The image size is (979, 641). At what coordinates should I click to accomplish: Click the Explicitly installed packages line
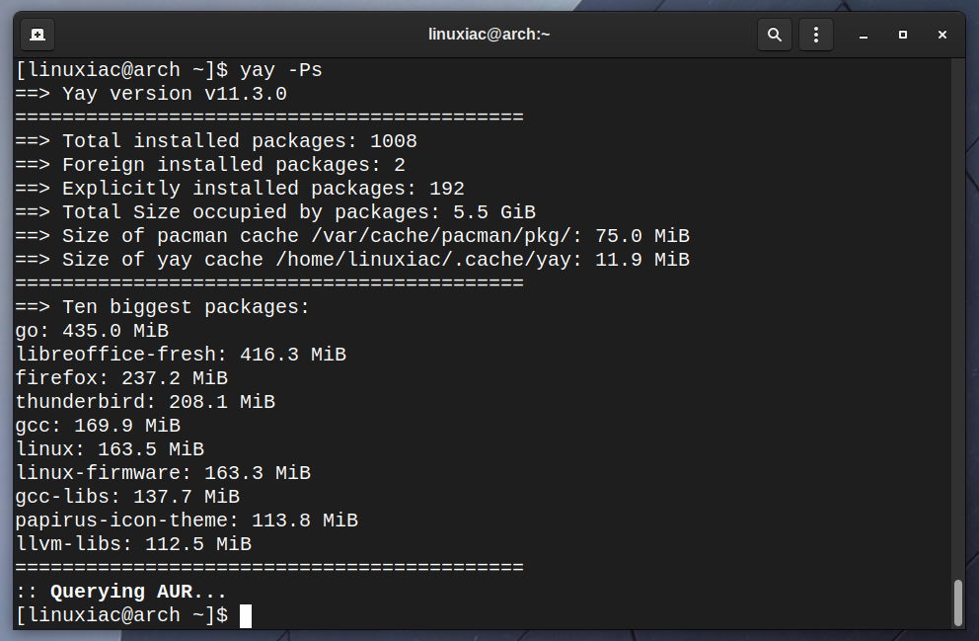click(240, 189)
